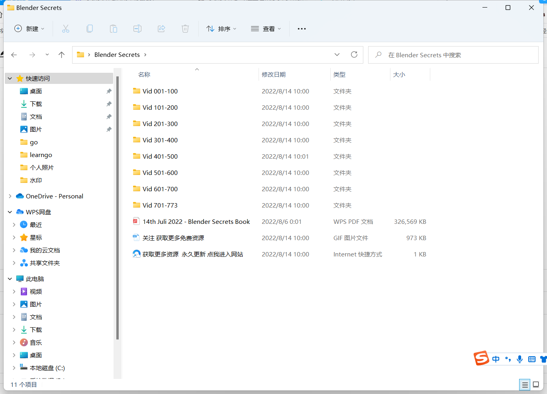Screen dimensions: 547x394
Task: Go back with the left arrow
Action: pos(14,55)
